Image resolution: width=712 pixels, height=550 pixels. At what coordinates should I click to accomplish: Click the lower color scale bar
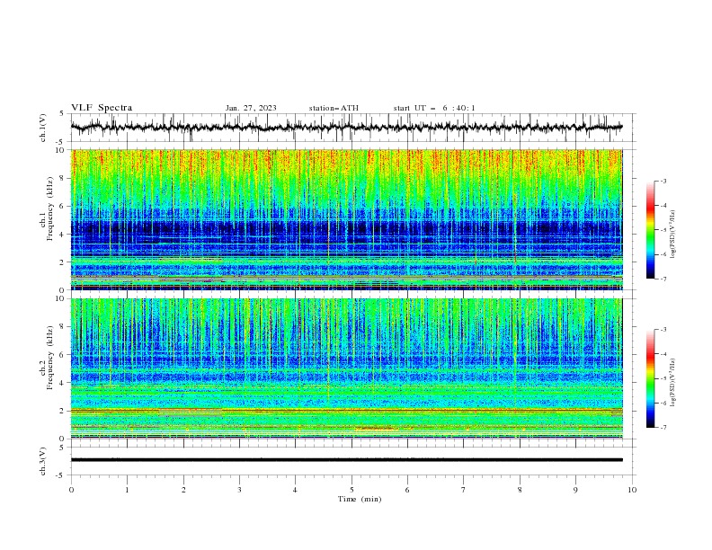[x=650, y=378]
